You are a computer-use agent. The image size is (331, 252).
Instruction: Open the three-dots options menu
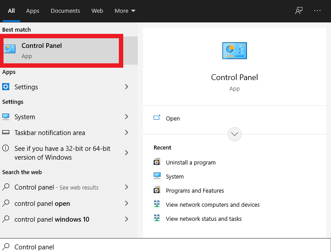tap(317, 11)
